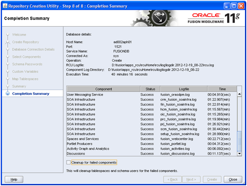The image size is (247, 186).
Task: Click the Time column header
Action: [x=222, y=89]
